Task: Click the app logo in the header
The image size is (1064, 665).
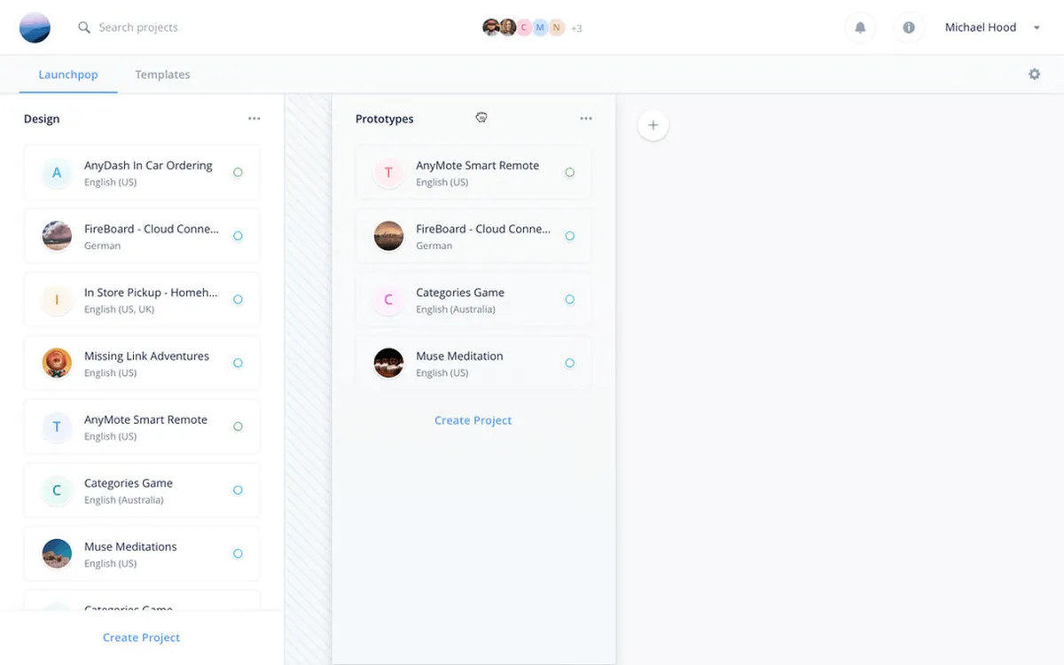Action: tap(35, 27)
